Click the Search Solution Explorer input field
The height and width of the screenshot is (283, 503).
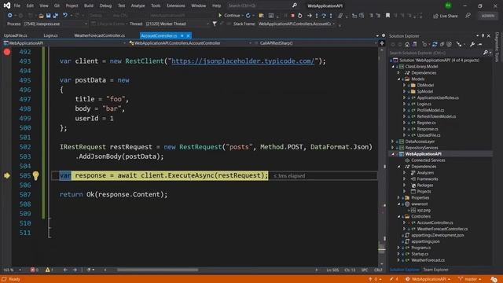pyautogui.click(x=435, y=53)
